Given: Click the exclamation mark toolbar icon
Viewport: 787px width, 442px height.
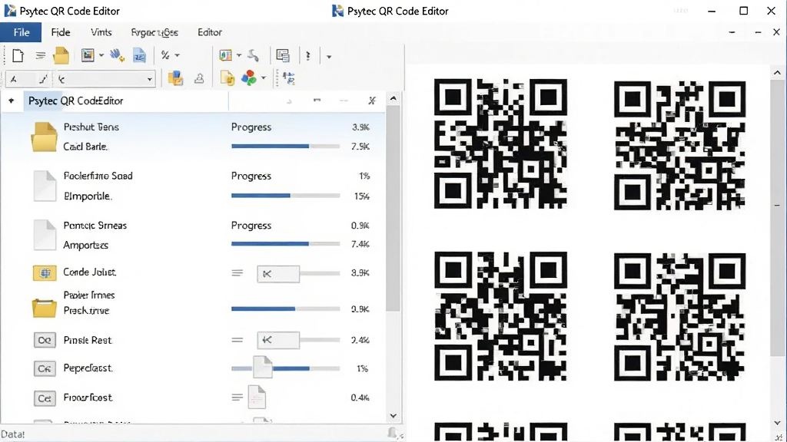Looking at the screenshot, I should coord(308,55).
